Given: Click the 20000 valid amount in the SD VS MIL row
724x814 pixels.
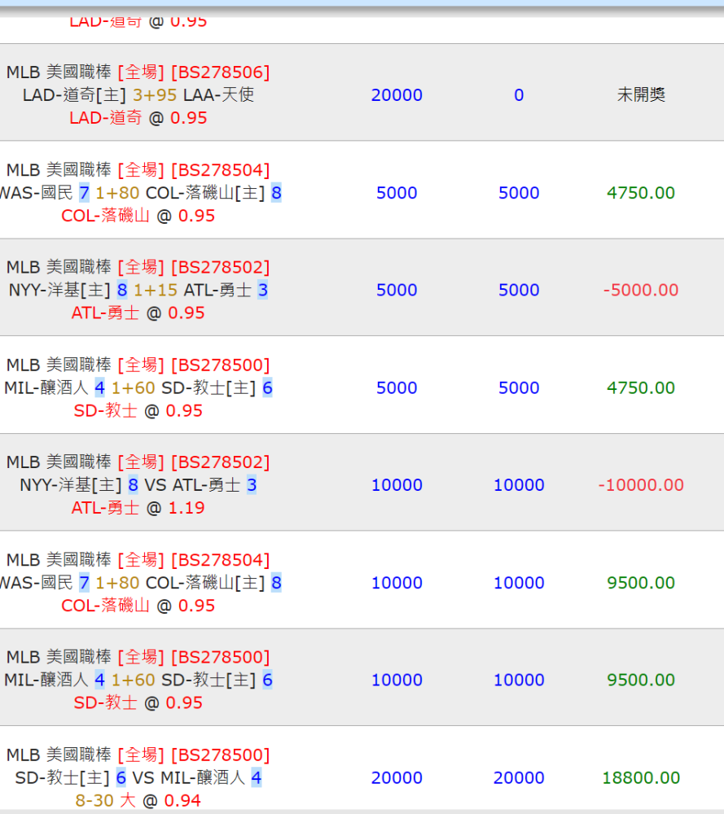Looking at the screenshot, I should pos(519,777).
